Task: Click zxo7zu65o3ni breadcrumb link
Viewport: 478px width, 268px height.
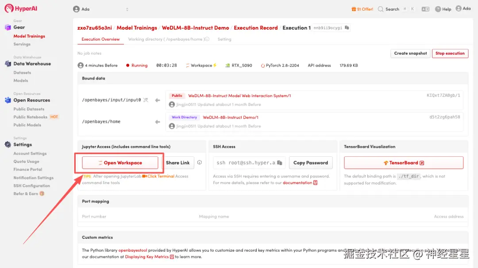Action: (95, 28)
